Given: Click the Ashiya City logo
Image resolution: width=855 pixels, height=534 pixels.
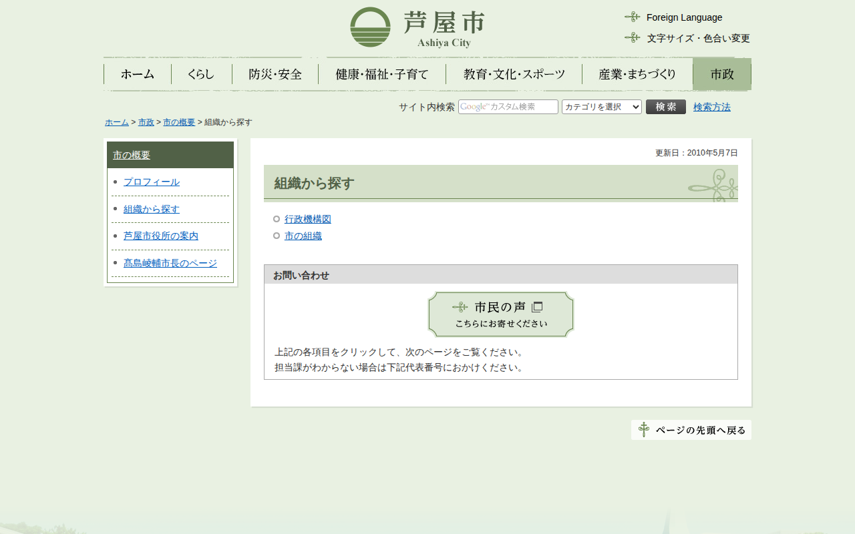Looking at the screenshot, I should pos(417,27).
